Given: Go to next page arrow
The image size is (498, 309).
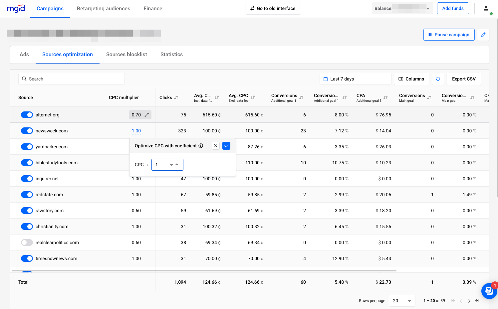Looking at the screenshot, I should click(x=469, y=301).
